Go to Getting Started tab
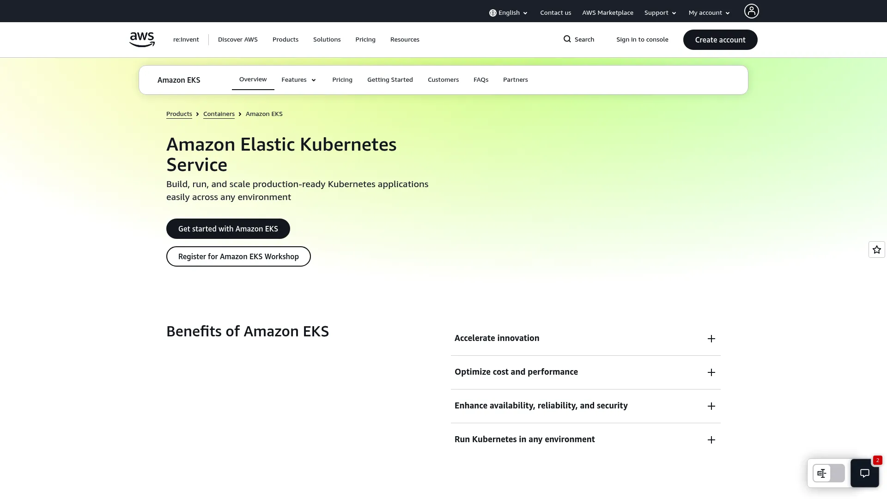 (x=390, y=80)
